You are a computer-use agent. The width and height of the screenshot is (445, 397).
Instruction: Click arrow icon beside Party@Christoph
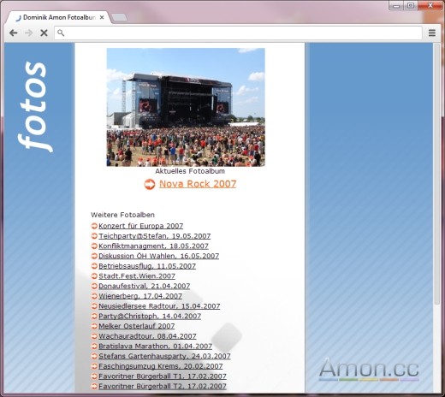[94, 316]
